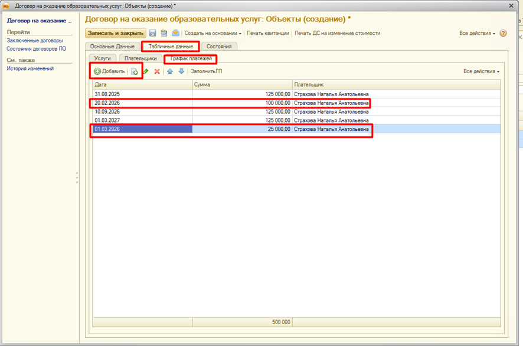Click the yellow envelope icon in the toolbar
523x346 pixels.
click(x=175, y=34)
